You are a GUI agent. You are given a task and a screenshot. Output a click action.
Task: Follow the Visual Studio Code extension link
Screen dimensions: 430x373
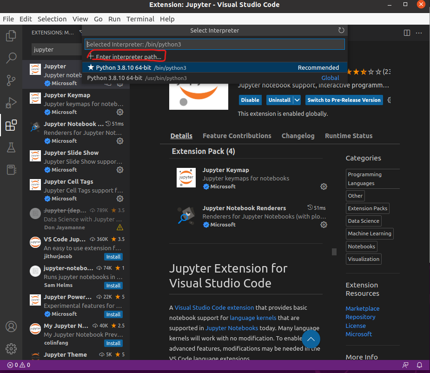[214, 308]
